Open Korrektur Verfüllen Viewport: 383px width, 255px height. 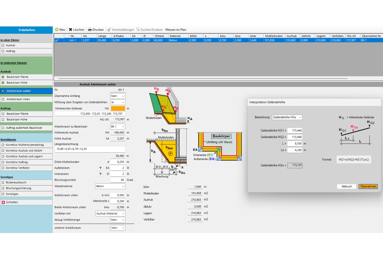point(26,168)
